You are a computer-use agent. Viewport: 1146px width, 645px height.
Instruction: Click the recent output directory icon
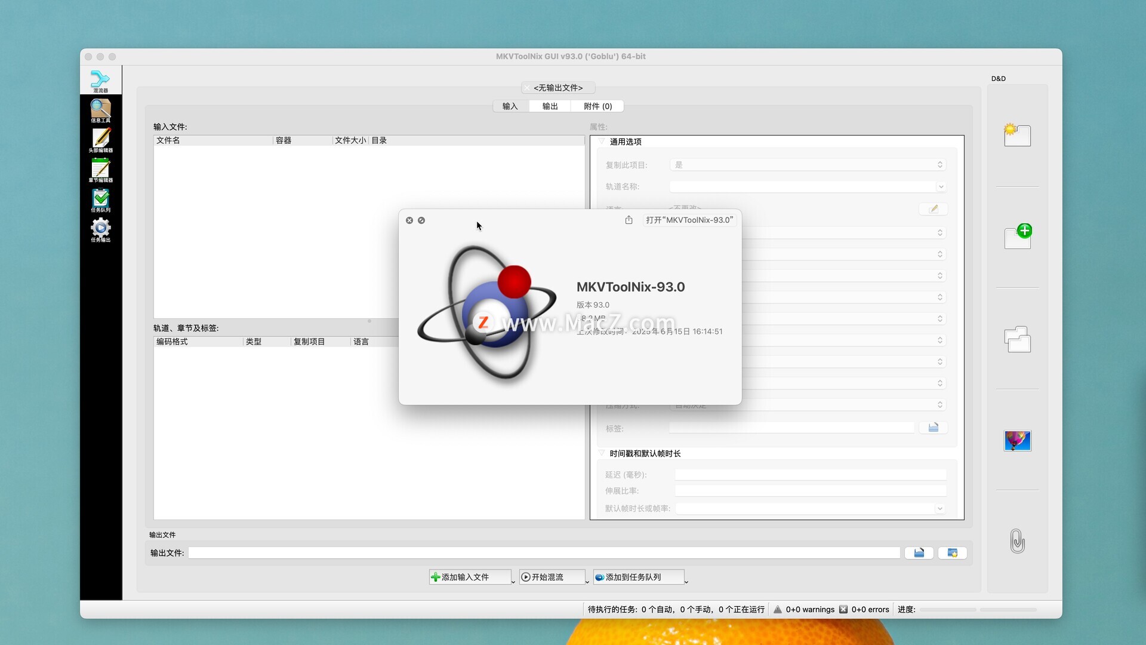(x=953, y=553)
